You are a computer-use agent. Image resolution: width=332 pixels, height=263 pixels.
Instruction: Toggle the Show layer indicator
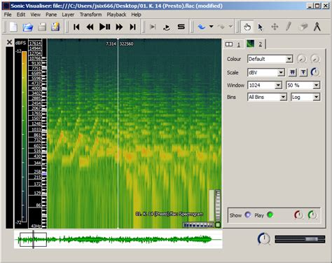[x=248, y=215]
